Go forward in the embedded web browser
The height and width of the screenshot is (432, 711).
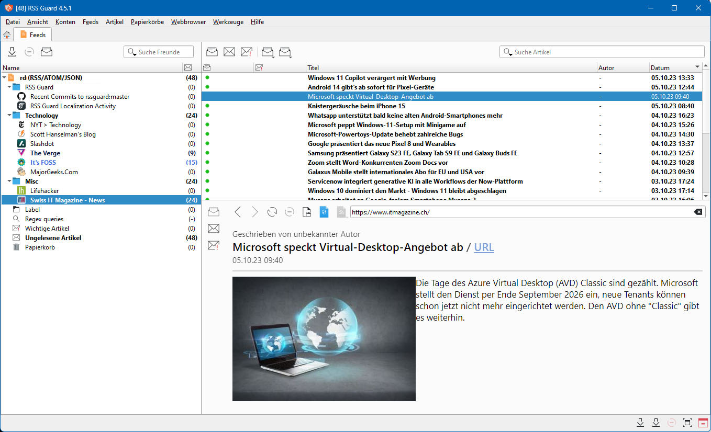click(x=255, y=212)
